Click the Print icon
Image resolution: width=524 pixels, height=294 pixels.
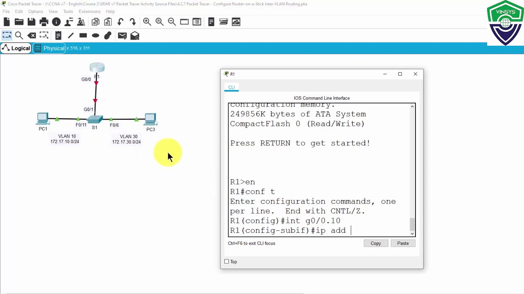(44, 22)
